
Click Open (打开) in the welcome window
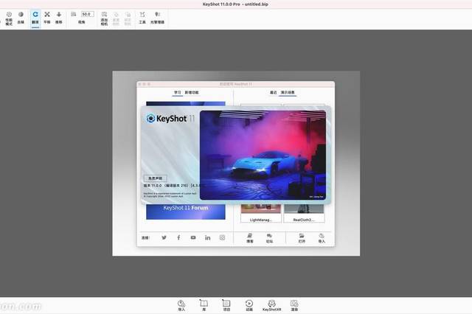302,238
